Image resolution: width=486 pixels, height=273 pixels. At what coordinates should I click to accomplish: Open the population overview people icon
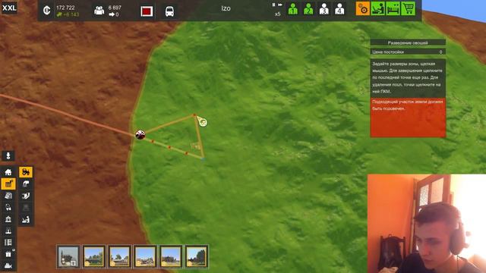pos(99,11)
